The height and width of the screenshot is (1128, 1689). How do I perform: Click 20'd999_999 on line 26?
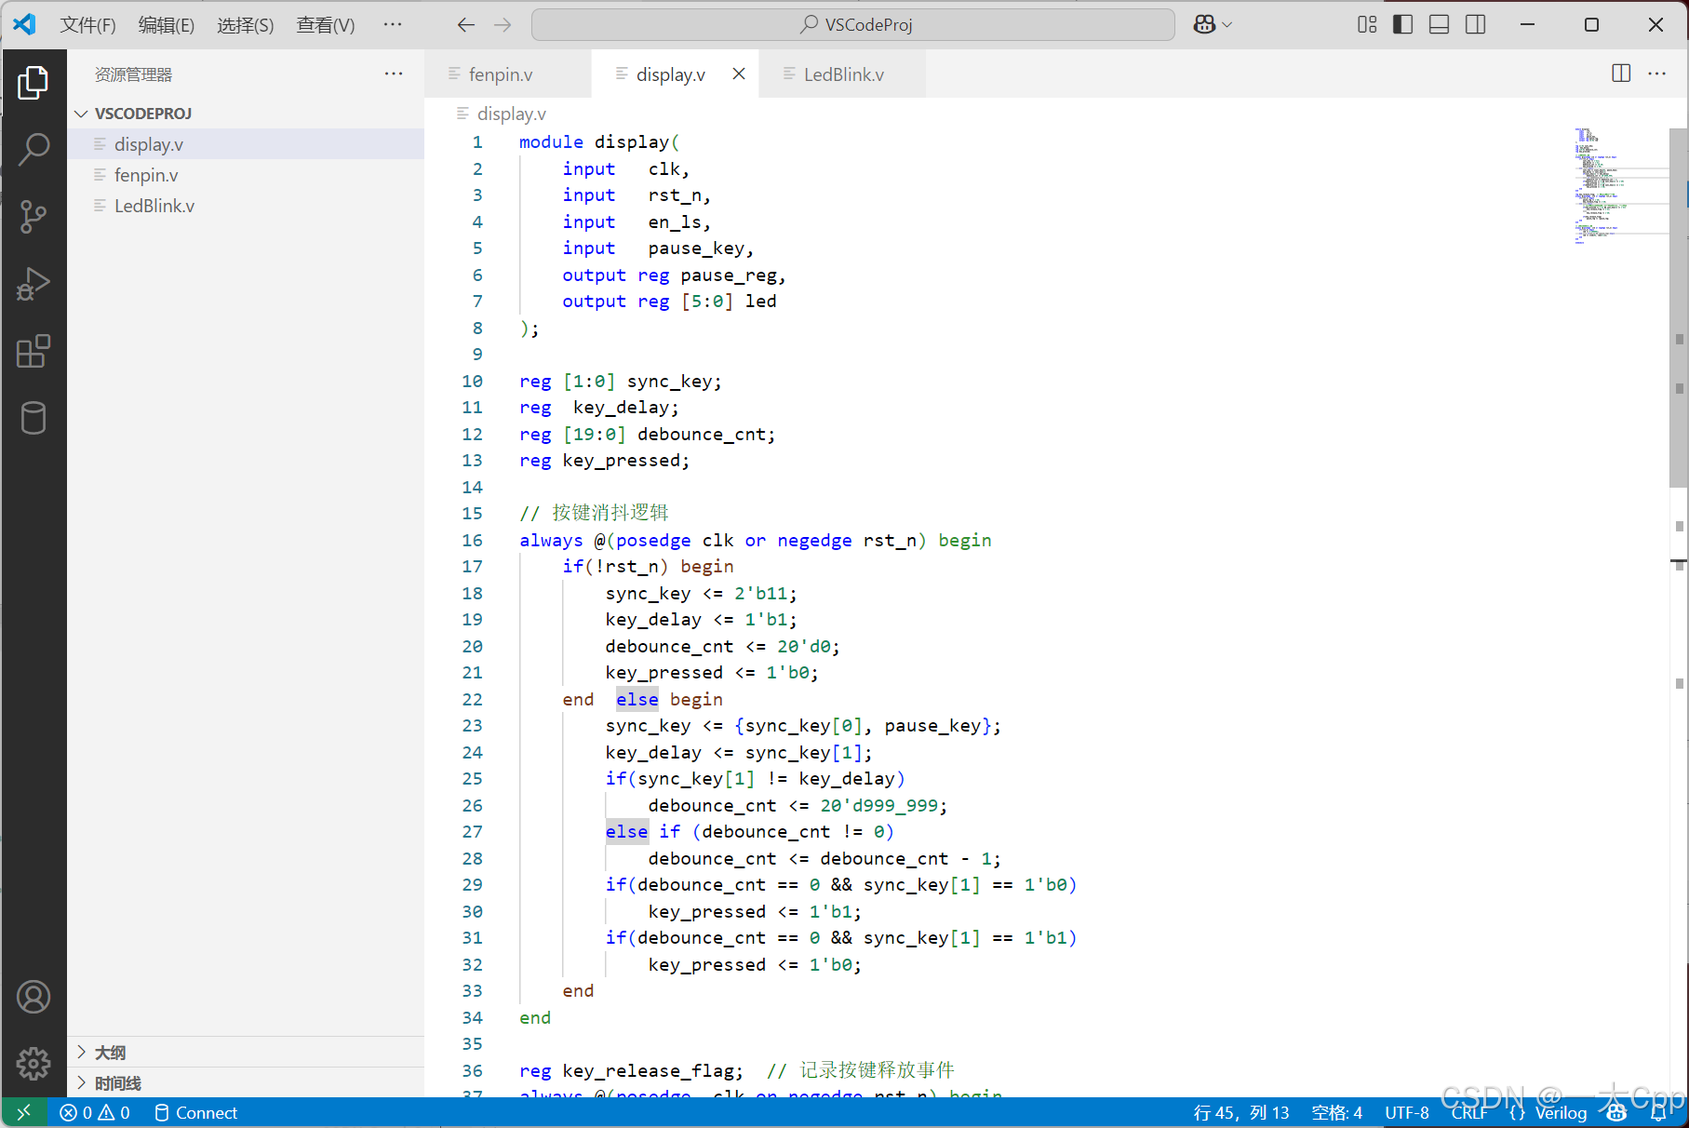(878, 805)
